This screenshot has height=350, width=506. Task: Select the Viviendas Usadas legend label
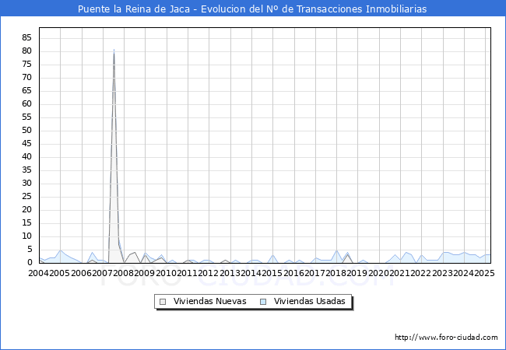310,301
